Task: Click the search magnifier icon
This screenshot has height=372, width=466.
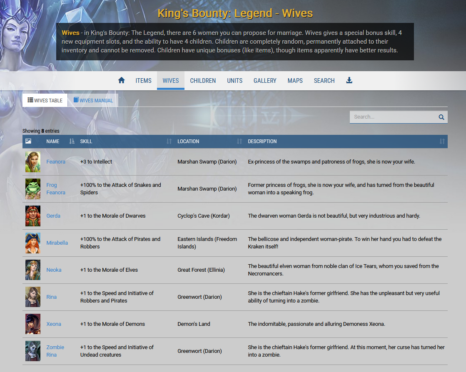Action: [x=441, y=117]
